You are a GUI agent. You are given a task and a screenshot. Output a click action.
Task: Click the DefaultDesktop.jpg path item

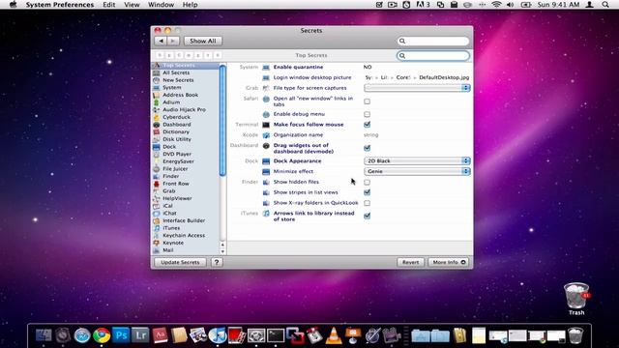[x=444, y=77]
